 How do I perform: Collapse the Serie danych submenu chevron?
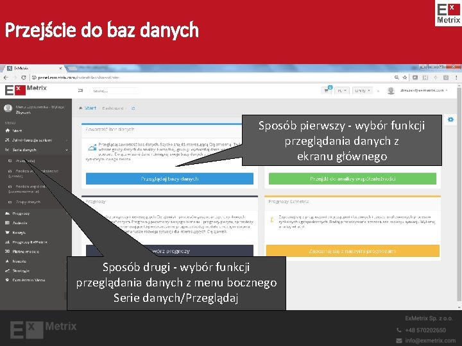click(x=67, y=150)
